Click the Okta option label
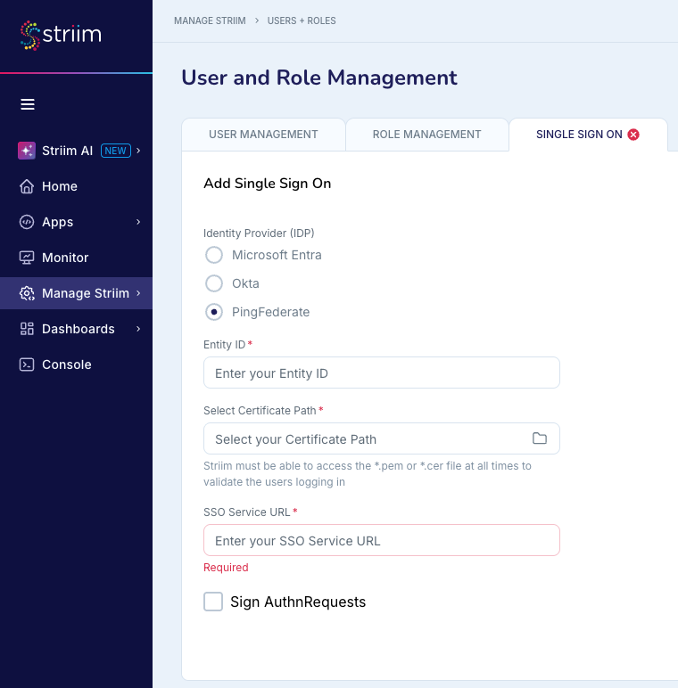 tap(245, 283)
